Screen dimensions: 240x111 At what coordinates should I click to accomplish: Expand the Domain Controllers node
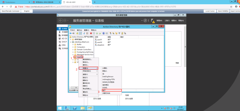(73, 50)
